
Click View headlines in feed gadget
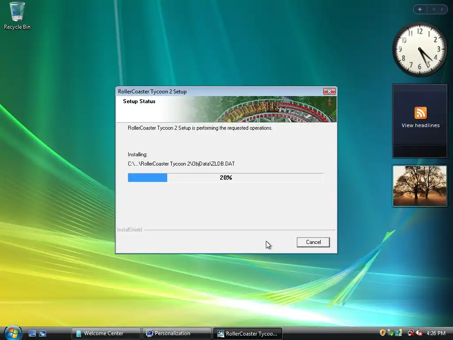(420, 125)
